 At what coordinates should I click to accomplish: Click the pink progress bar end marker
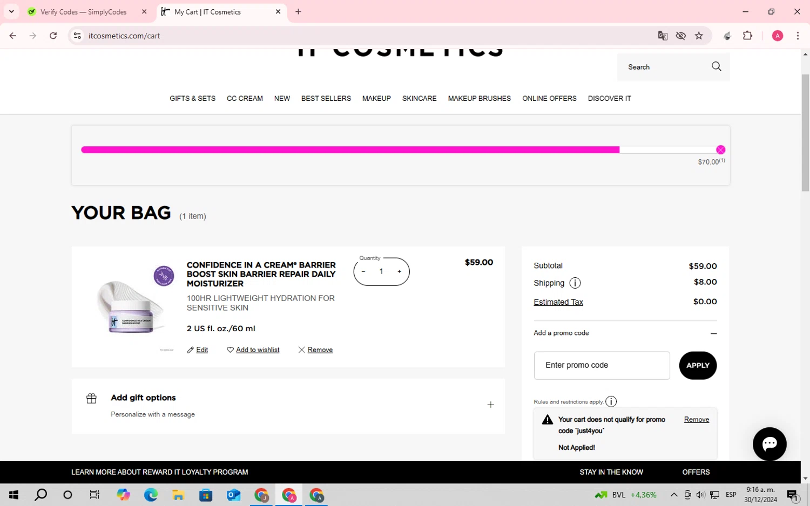[720, 149]
